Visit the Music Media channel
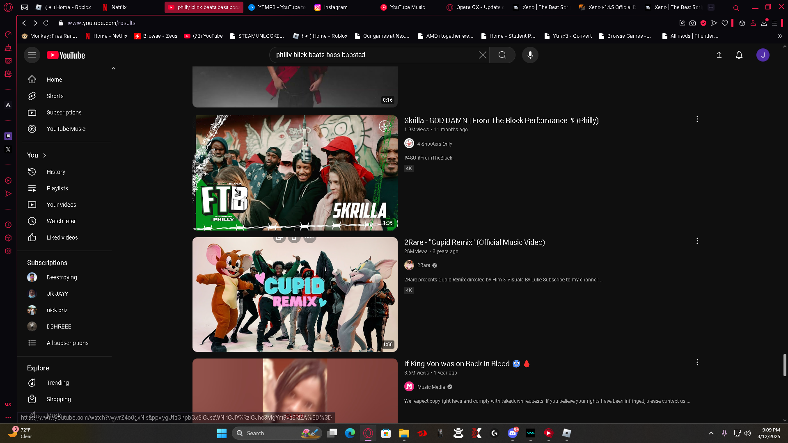The height and width of the screenshot is (443, 788). (x=431, y=387)
